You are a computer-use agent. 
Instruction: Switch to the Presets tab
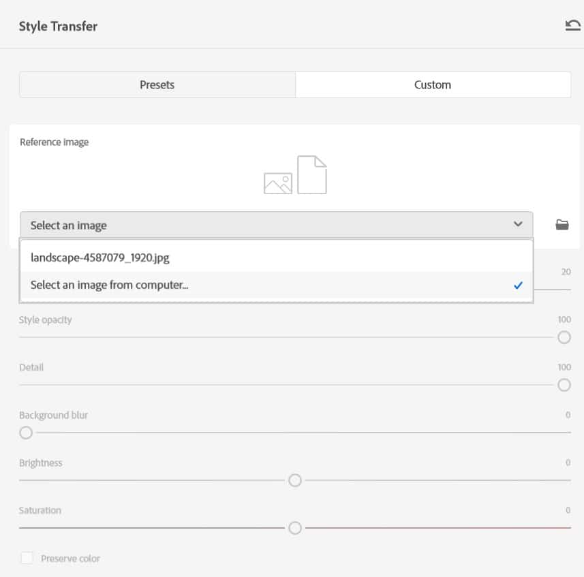[157, 84]
